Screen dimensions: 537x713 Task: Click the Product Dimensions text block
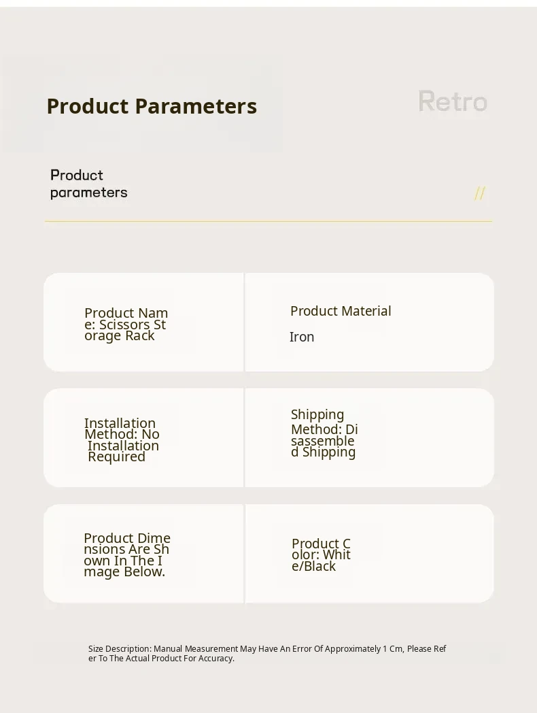(126, 554)
